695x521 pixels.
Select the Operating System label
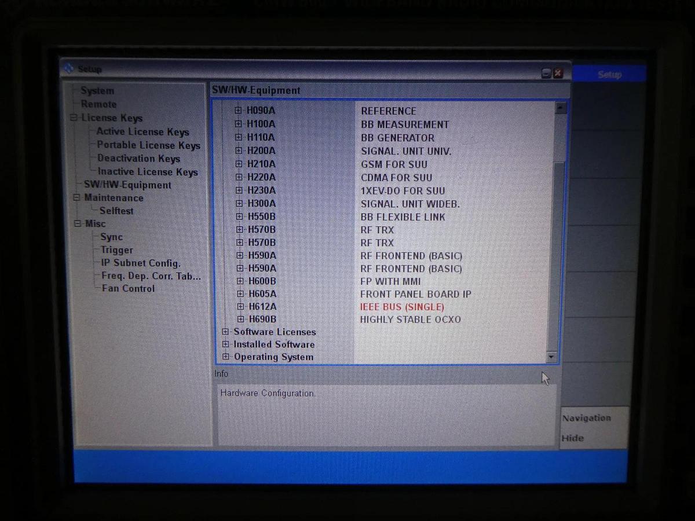pos(273,357)
